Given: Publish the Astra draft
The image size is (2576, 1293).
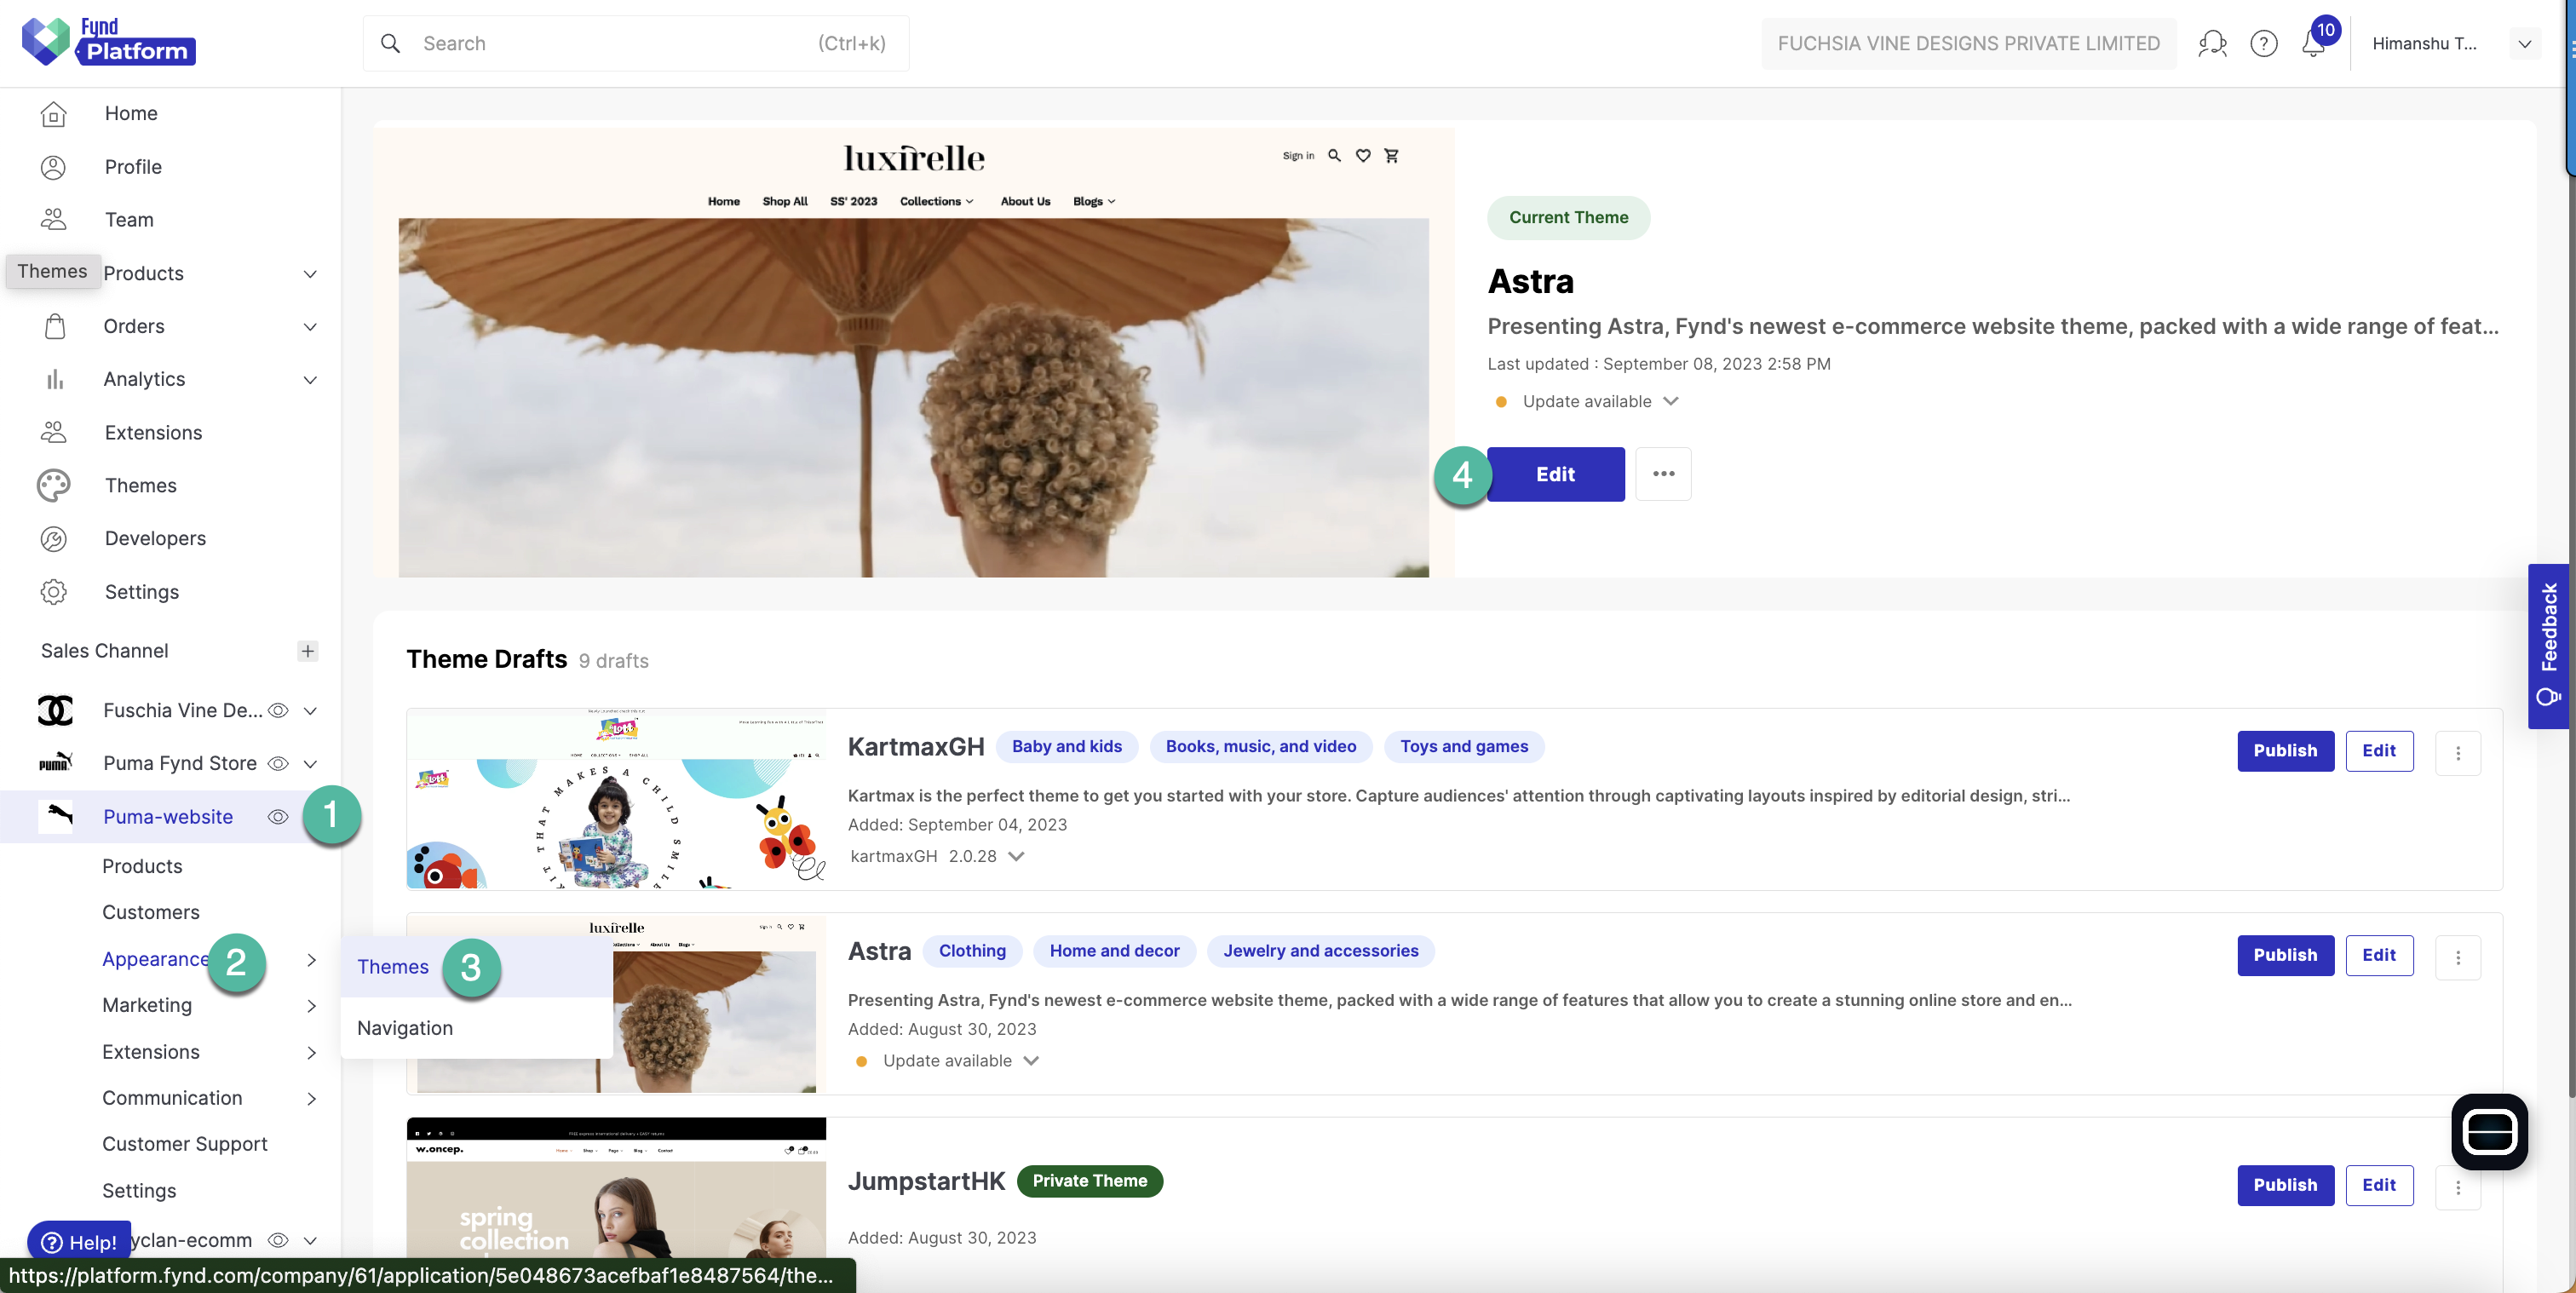Looking at the screenshot, I should [x=2285, y=955].
